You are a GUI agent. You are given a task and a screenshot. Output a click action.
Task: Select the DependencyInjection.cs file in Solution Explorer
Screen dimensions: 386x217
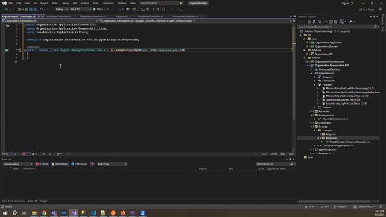[x=335, y=119]
